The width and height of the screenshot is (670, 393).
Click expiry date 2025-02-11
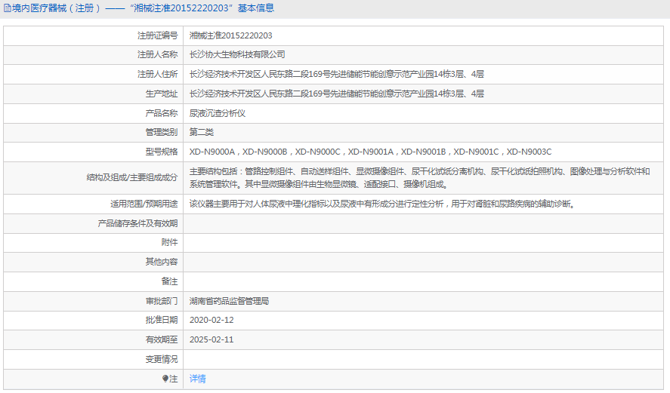[x=211, y=339]
